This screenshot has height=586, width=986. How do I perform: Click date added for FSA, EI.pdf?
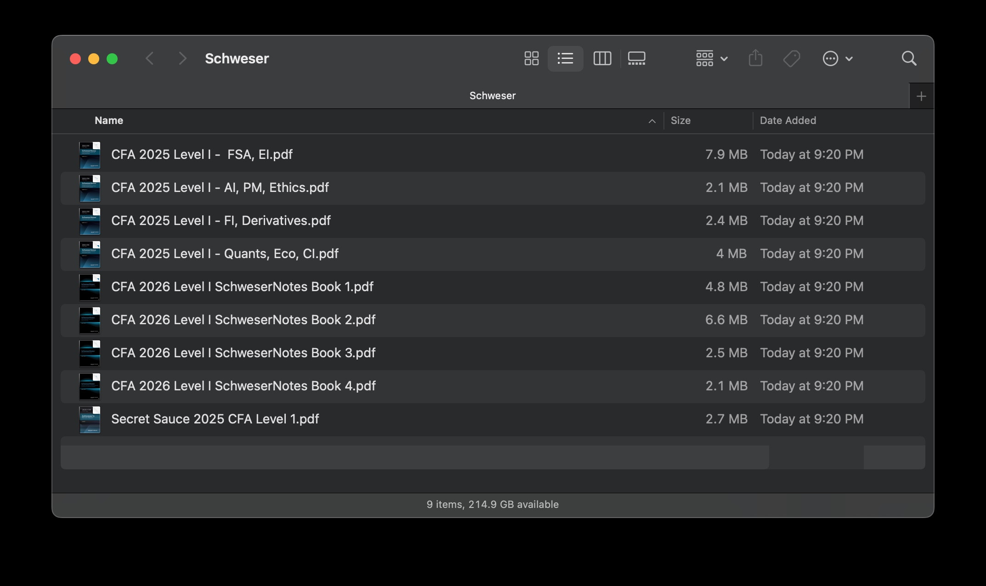click(812, 154)
